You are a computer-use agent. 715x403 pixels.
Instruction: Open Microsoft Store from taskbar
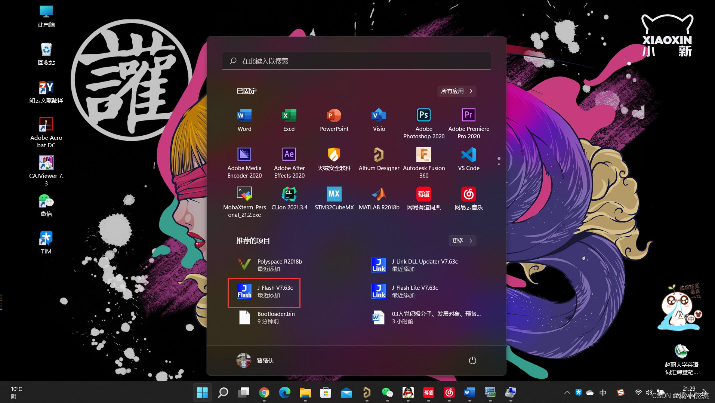pyautogui.click(x=326, y=393)
